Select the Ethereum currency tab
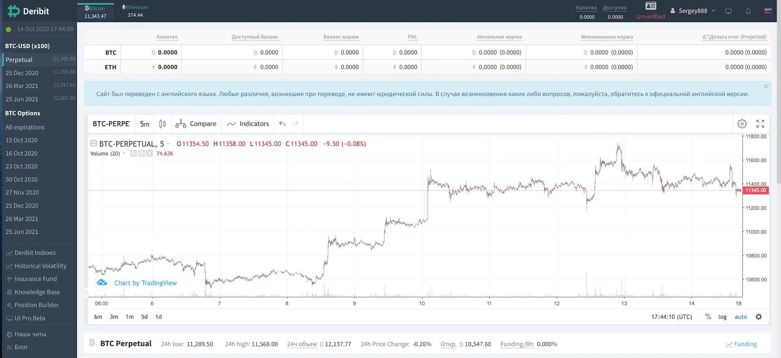 click(x=135, y=11)
